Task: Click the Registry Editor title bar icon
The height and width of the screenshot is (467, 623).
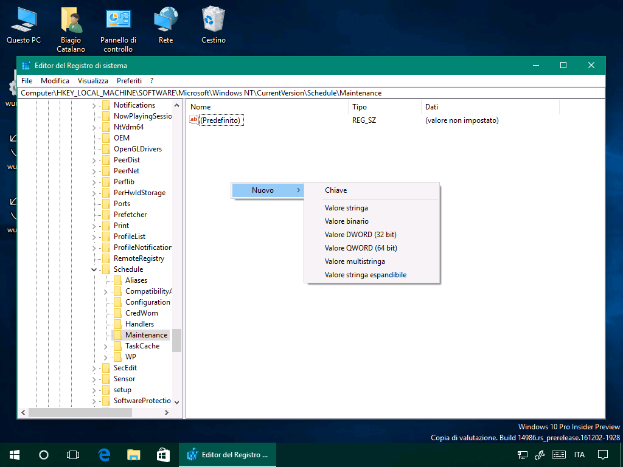Action: (26, 66)
